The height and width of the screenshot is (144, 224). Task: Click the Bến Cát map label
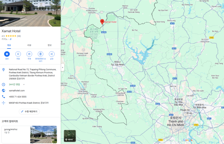click(x=173, y=86)
